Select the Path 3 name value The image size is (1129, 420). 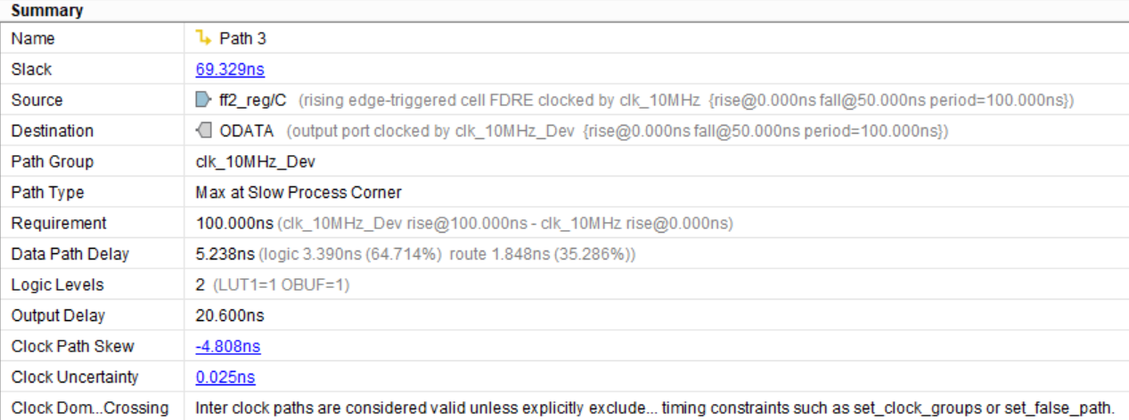click(x=242, y=38)
